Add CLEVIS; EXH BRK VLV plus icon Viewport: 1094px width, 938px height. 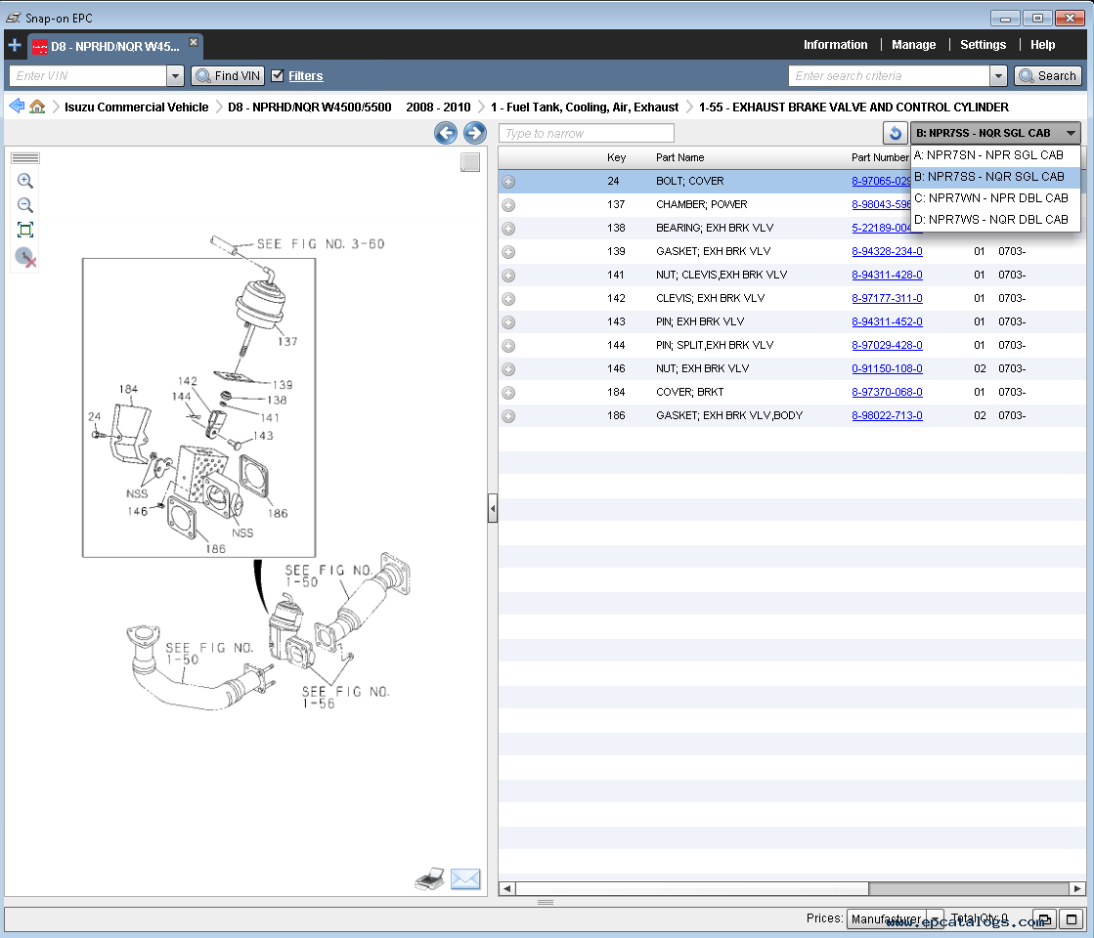(508, 298)
